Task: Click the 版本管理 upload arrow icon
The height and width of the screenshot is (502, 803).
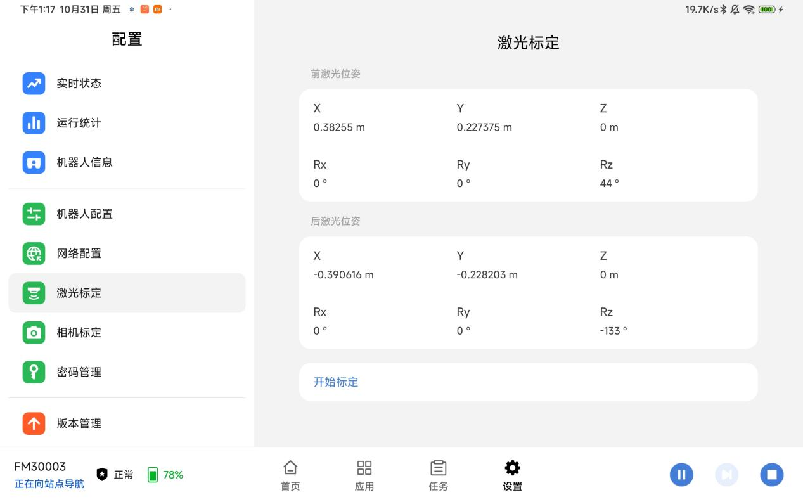Action: tap(34, 423)
